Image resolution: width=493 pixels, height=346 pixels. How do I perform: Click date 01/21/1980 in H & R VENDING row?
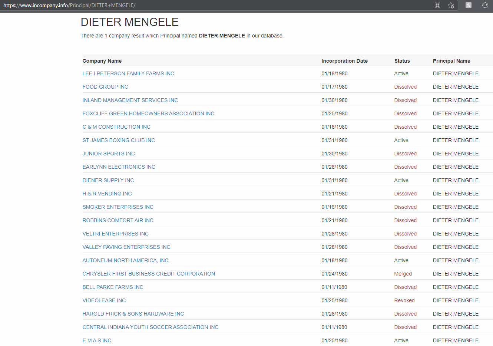click(x=335, y=194)
